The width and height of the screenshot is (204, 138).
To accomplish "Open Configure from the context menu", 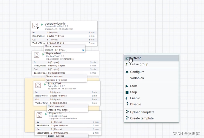I will [x=151, y=72].
